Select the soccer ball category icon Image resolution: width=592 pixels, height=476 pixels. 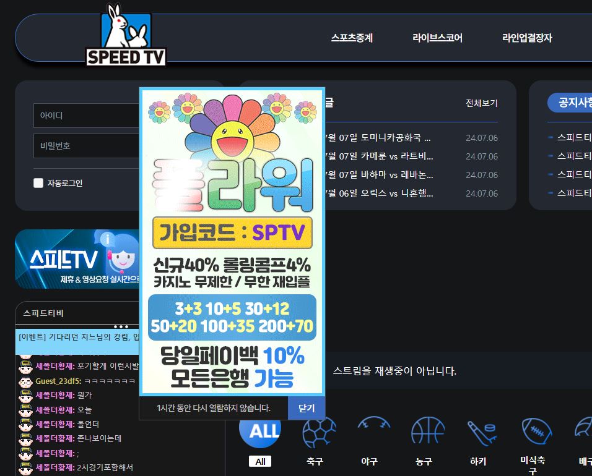[x=319, y=431]
